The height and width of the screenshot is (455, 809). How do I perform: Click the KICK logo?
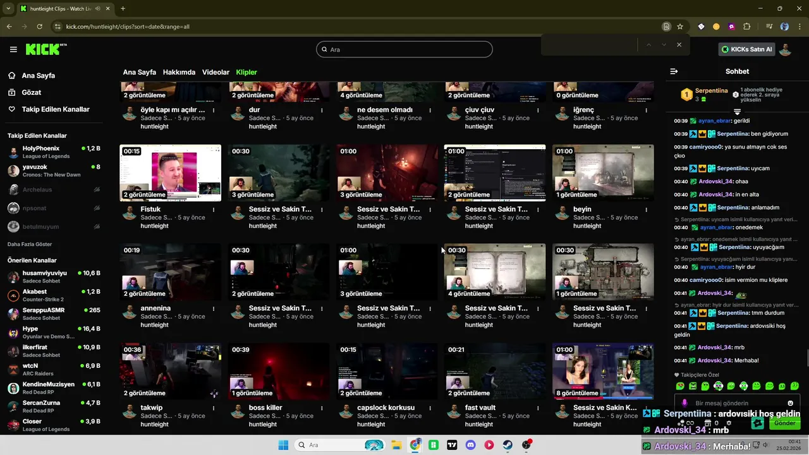[46, 49]
